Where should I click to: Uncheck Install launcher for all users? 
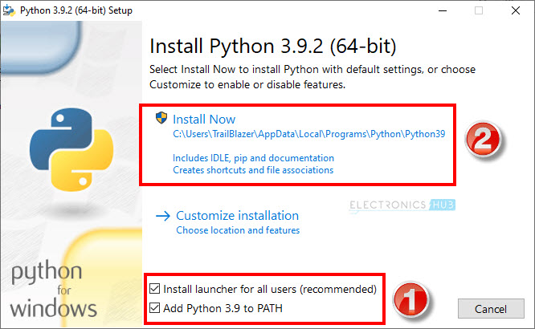click(154, 288)
